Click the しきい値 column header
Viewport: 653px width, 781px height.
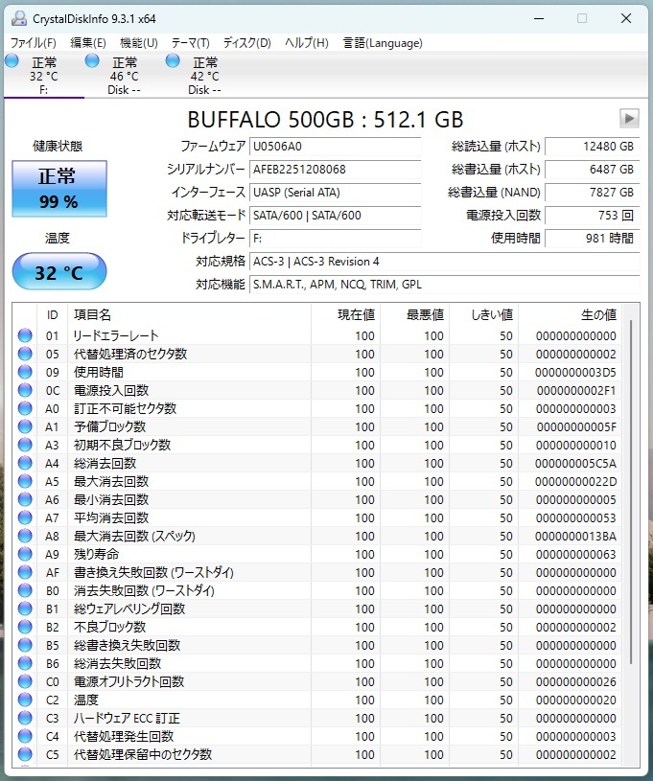click(x=484, y=314)
